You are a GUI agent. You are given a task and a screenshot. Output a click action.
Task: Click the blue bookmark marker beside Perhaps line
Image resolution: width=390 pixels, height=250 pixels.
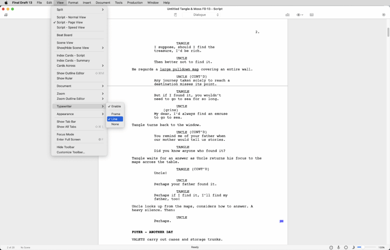coord(281,221)
